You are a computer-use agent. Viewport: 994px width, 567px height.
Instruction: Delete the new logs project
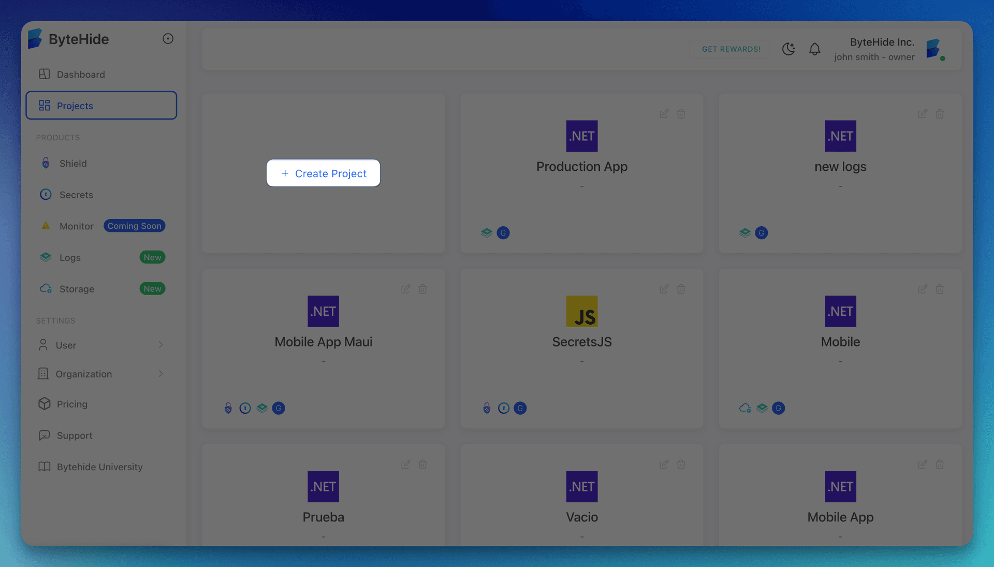[939, 113]
